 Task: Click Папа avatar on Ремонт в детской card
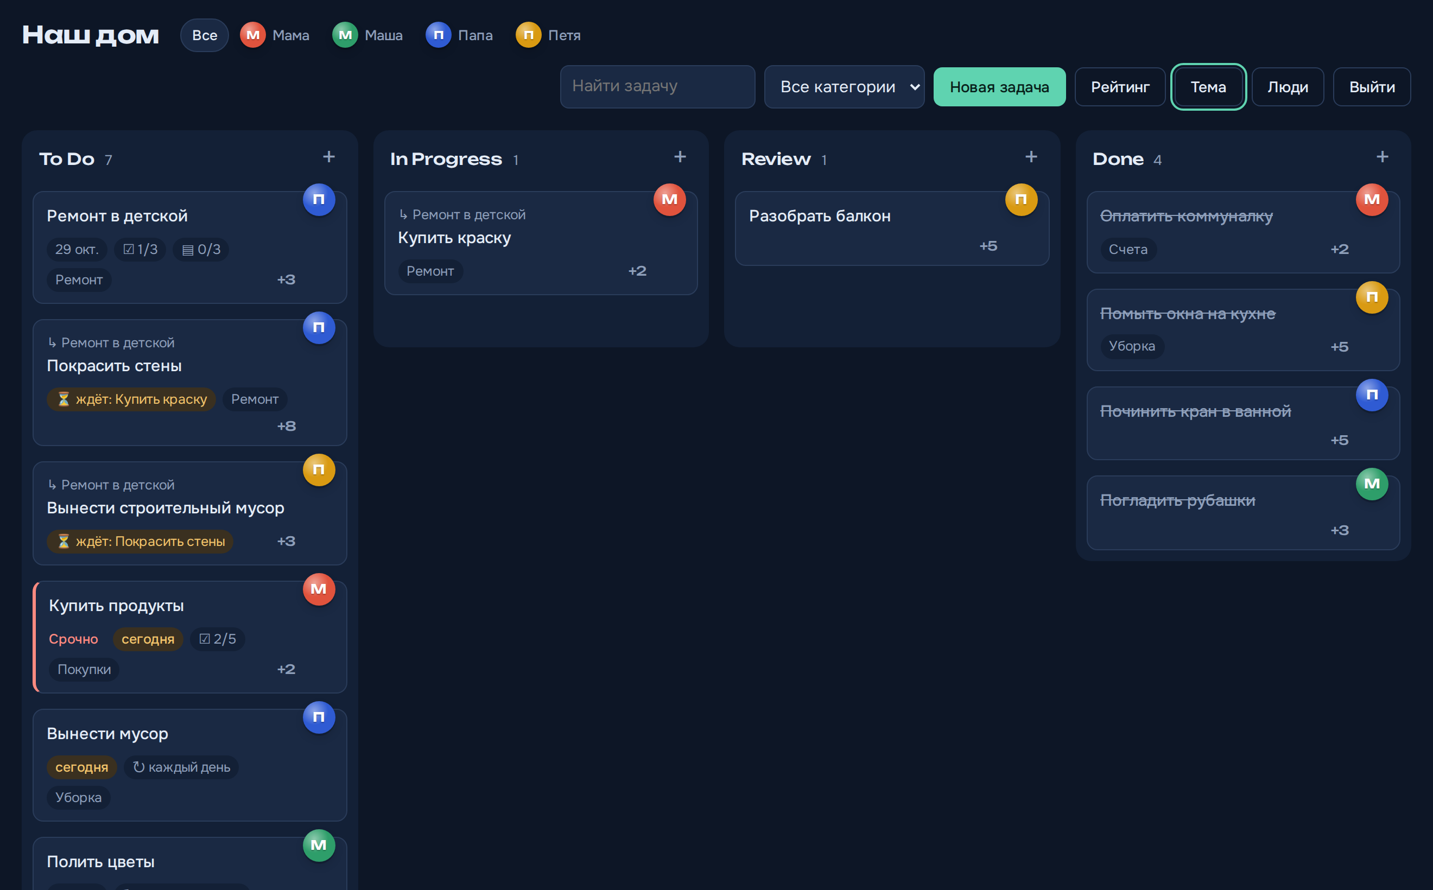click(319, 200)
